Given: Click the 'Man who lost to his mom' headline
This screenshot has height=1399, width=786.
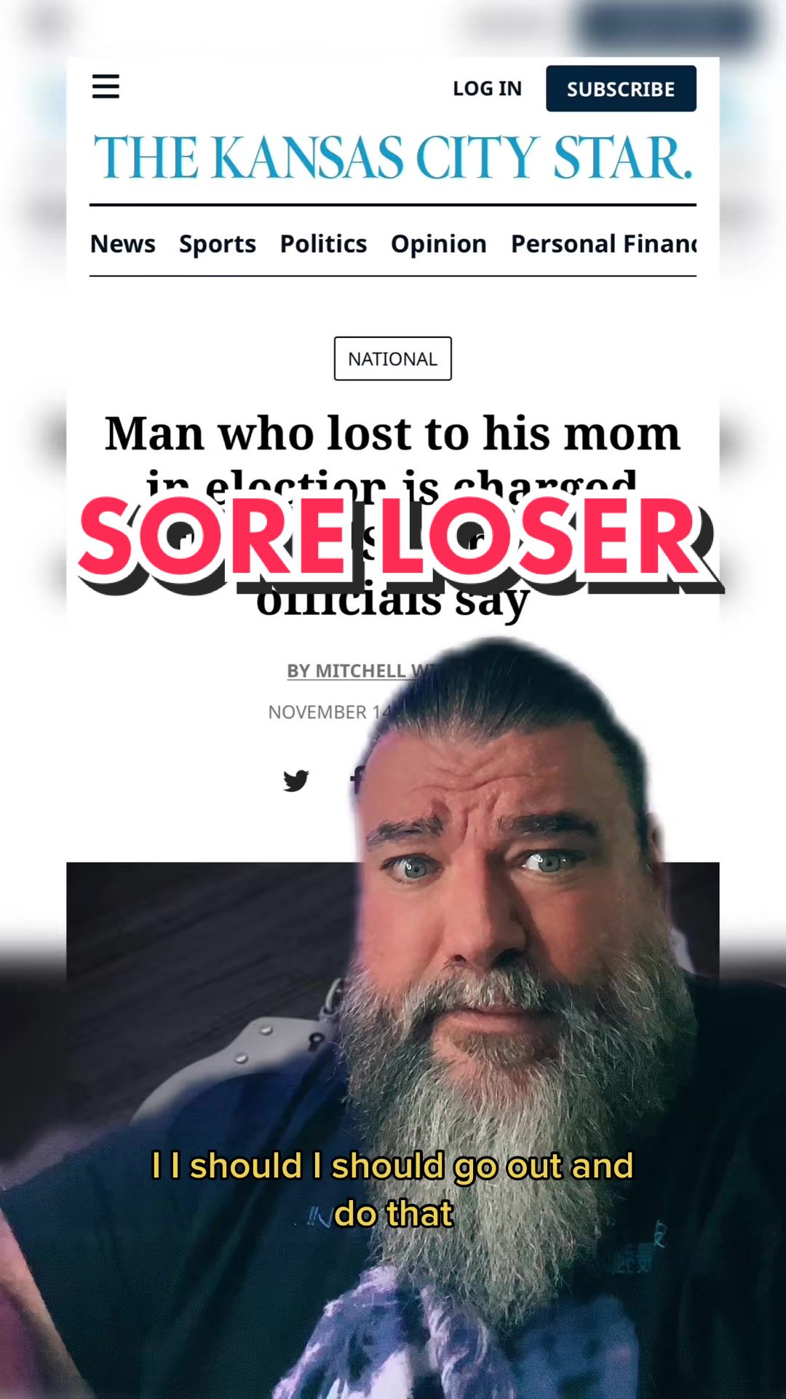Looking at the screenshot, I should (393, 434).
